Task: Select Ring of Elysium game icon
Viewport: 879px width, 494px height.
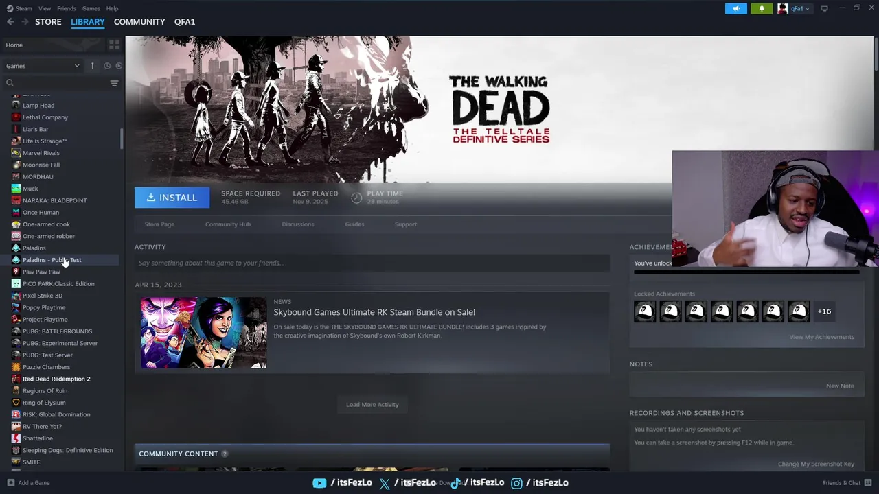Action: pos(16,403)
